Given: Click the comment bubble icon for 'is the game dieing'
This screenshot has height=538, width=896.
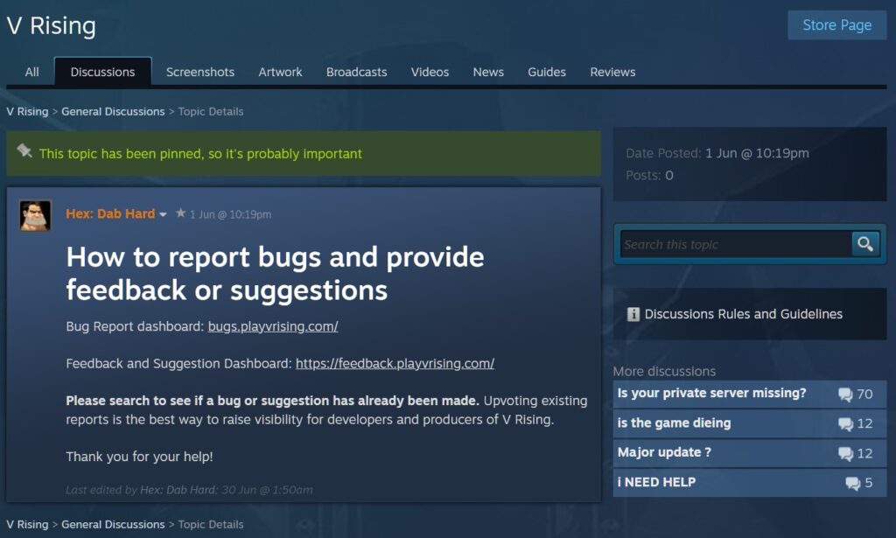Looking at the screenshot, I should coord(845,423).
